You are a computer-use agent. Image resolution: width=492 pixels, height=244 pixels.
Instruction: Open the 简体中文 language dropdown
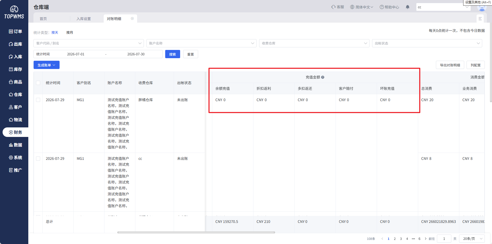(362, 7)
